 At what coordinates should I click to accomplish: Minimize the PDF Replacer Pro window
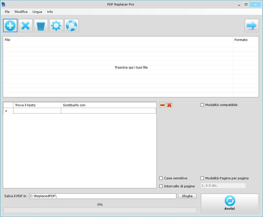239,5
